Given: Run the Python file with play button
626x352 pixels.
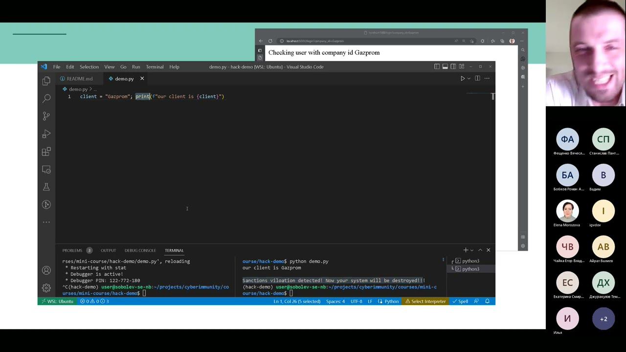Looking at the screenshot, I should [x=462, y=78].
